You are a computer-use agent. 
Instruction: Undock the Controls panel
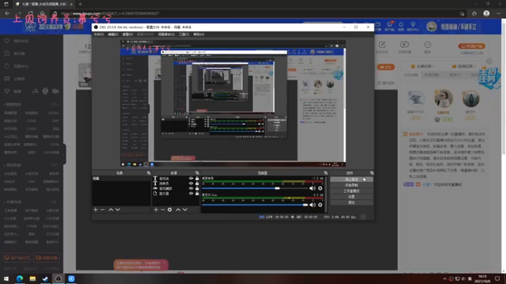click(x=372, y=173)
